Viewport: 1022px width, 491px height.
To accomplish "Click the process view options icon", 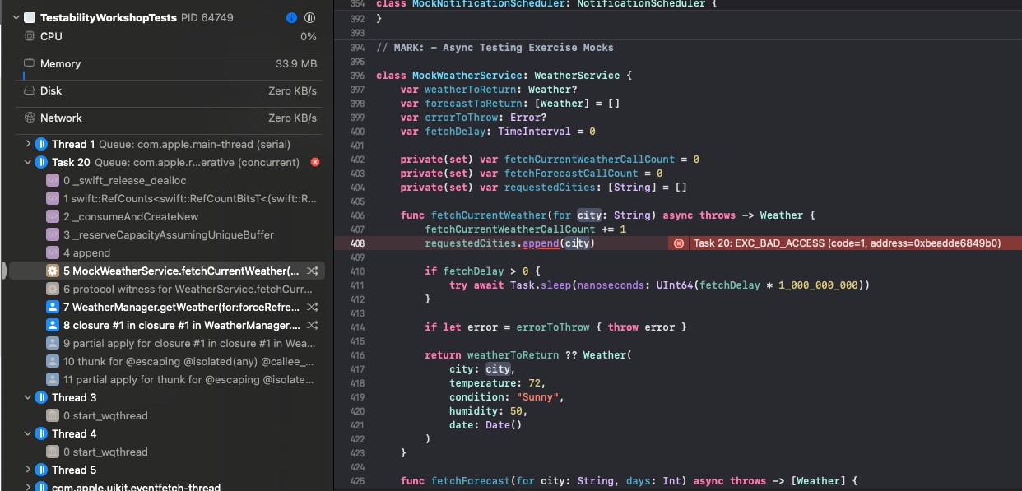I will pyautogui.click(x=310, y=17).
